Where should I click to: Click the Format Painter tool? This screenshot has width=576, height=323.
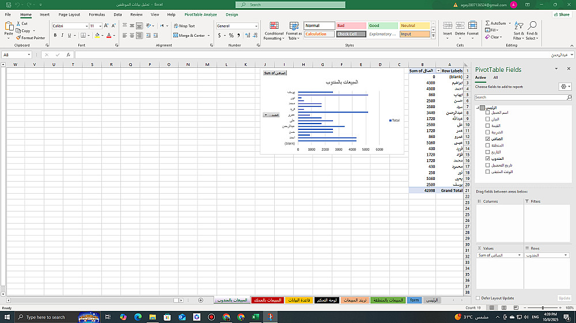click(x=30, y=38)
